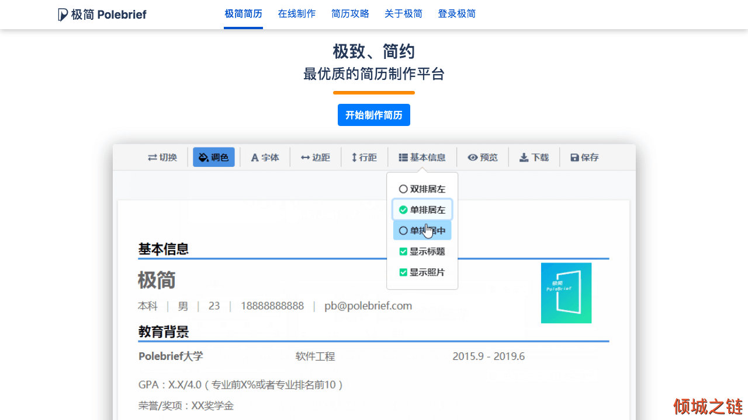Screen dimensions: 748x420
Task: Click the Polebrief profile photo thumbnail
Action: click(566, 293)
